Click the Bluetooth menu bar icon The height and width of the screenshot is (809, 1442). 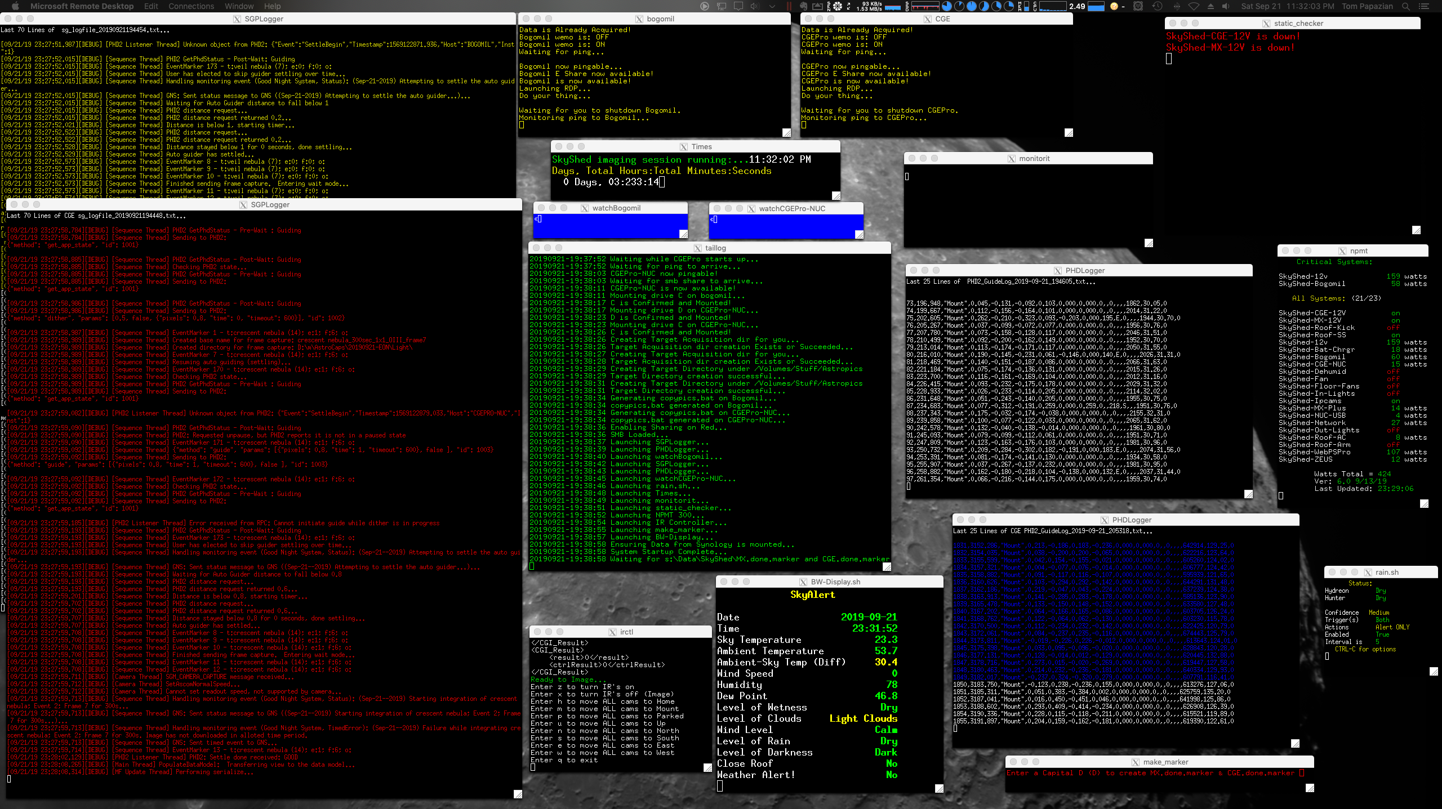pos(1177,6)
